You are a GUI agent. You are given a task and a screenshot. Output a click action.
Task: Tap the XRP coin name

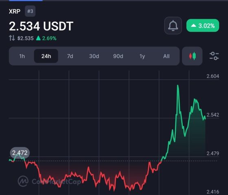(x=15, y=11)
